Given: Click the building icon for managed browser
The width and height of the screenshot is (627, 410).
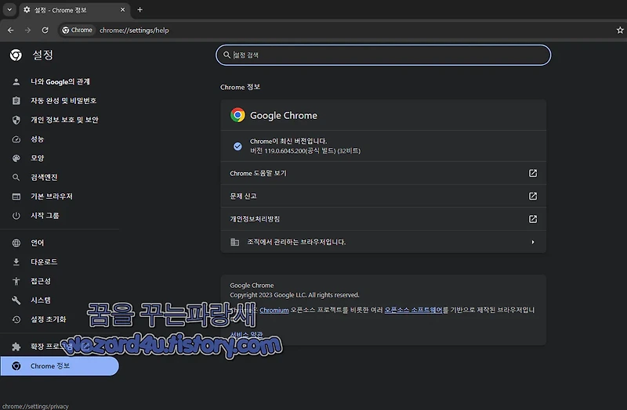Looking at the screenshot, I should pyautogui.click(x=234, y=242).
